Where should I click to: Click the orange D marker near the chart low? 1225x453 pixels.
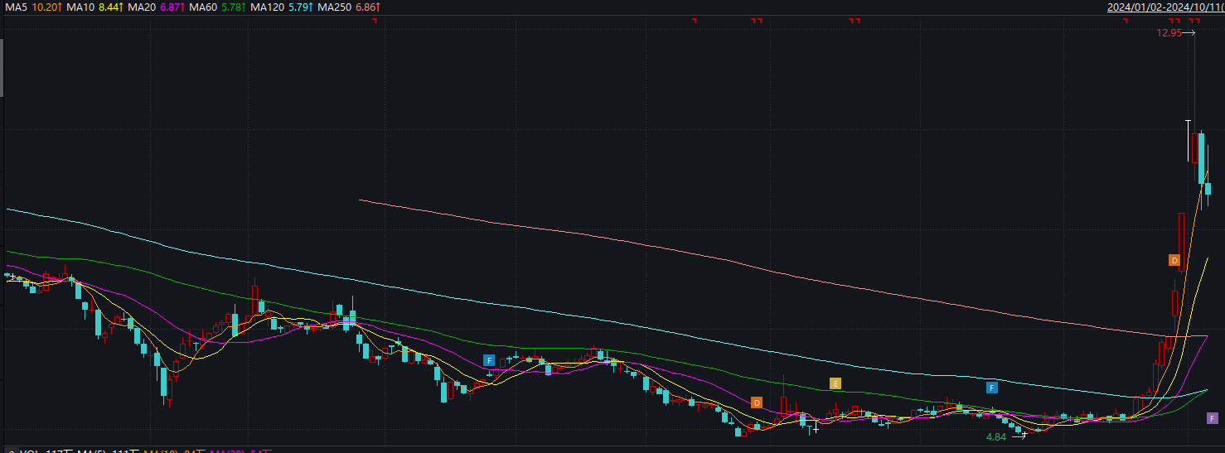pyautogui.click(x=756, y=402)
